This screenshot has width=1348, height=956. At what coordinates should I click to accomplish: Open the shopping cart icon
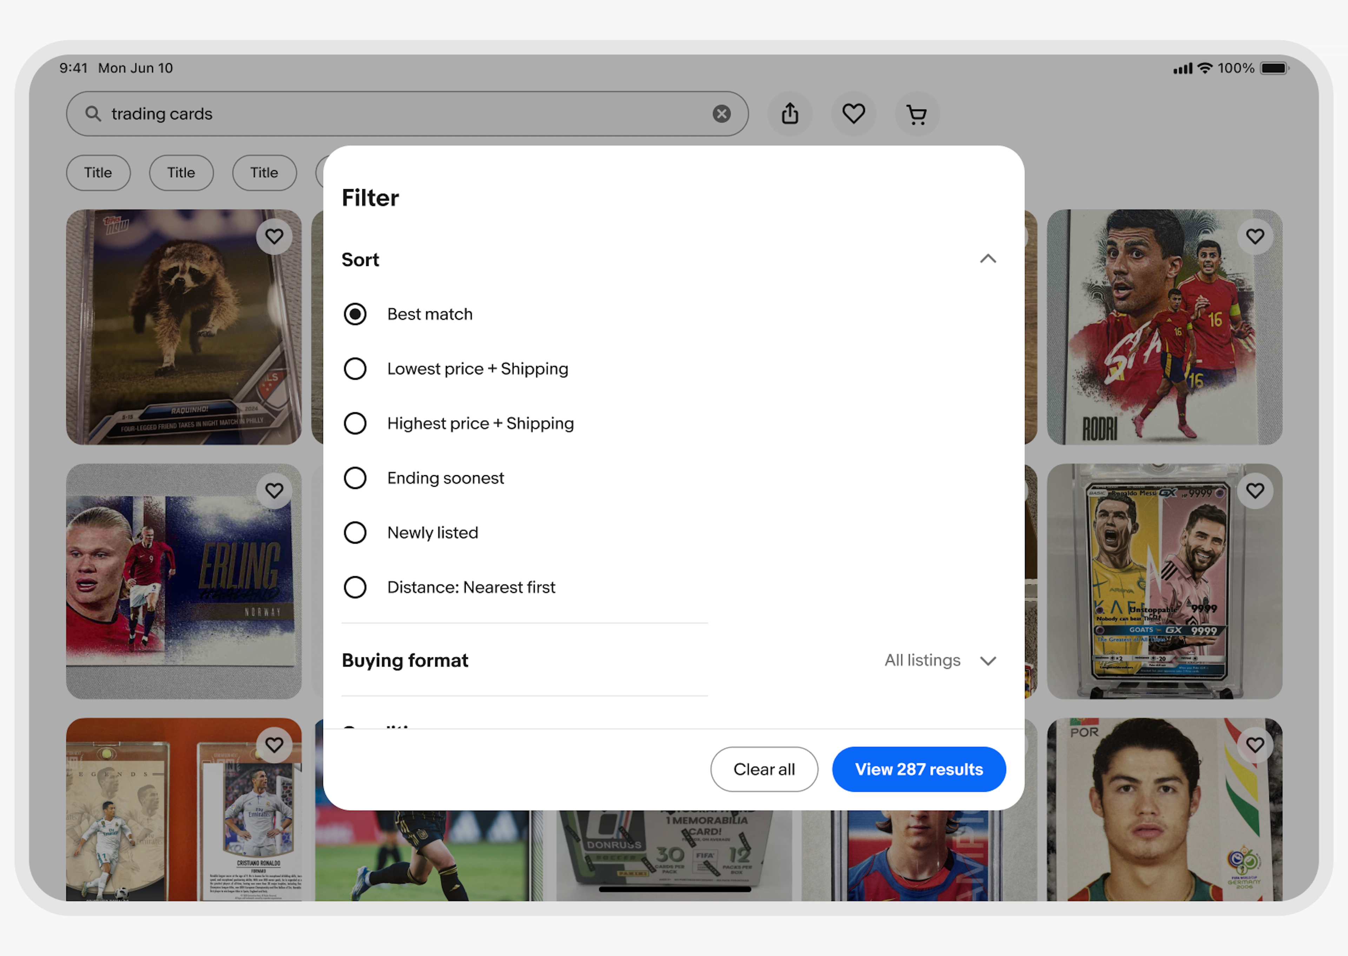(x=917, y=114)
